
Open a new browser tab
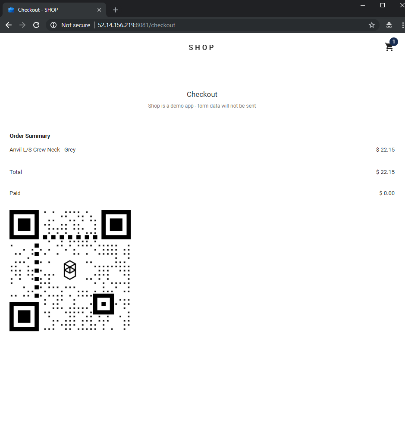[x=116, y=10]
